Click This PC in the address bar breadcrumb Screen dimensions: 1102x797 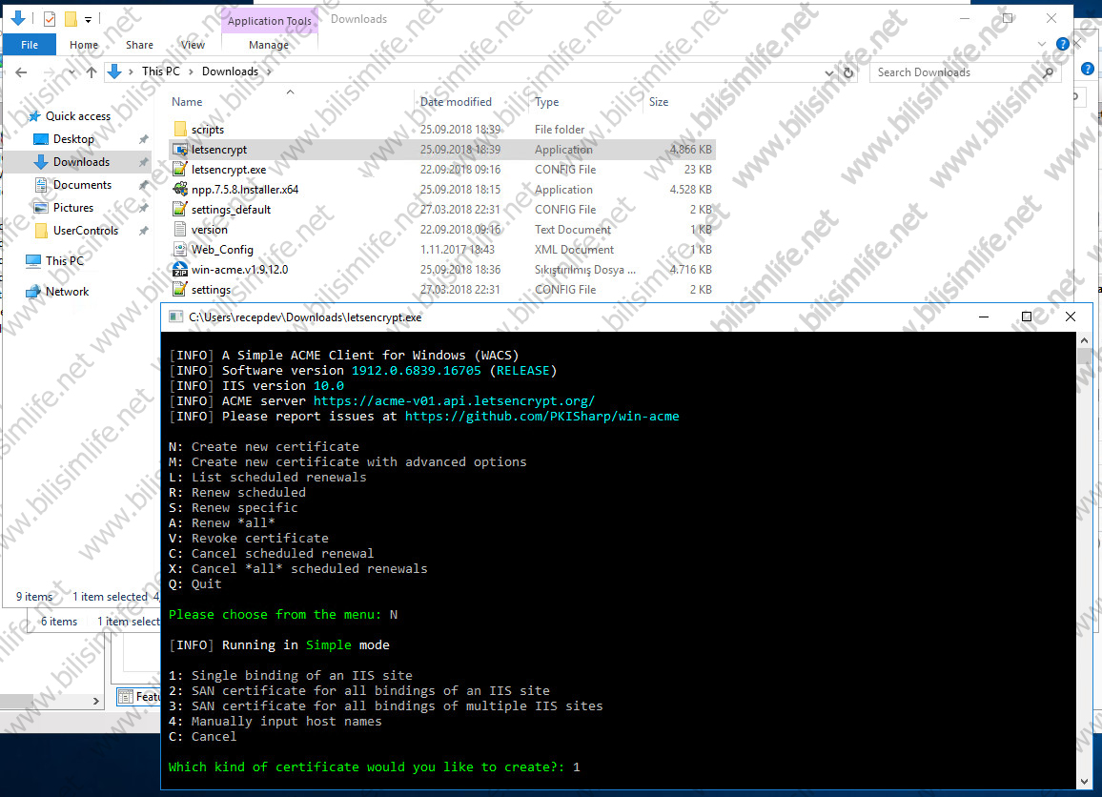click(161, 72)
